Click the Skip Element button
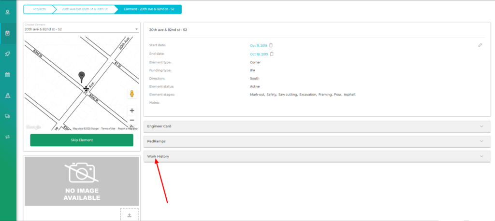Image resolution: width=495 pixels, height=221 pixels. tap(81, 140)
